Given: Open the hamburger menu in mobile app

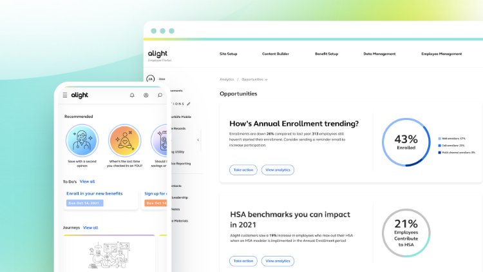Looking at the screenshot, I should pos(65,95).
